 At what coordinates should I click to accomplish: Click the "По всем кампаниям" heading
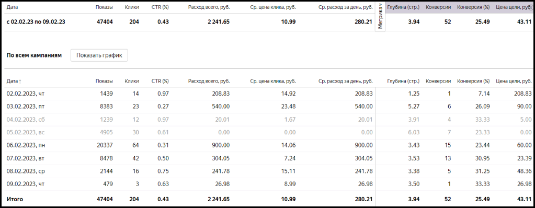tap(34, 55)
